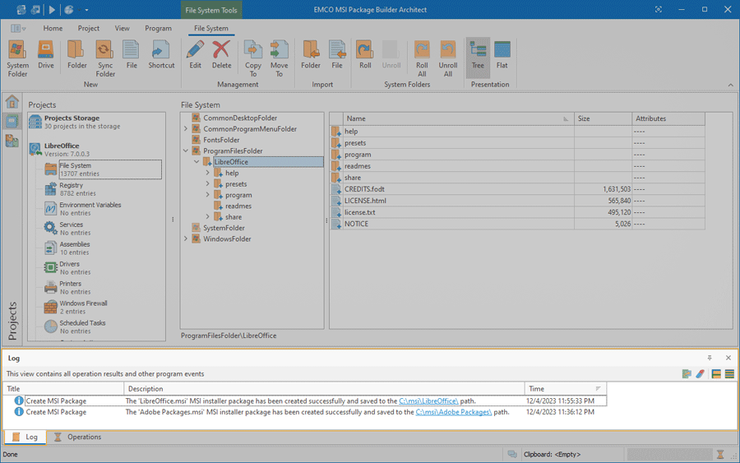
Task: Click the vertical Projects side tab
Action: (12, 321)
